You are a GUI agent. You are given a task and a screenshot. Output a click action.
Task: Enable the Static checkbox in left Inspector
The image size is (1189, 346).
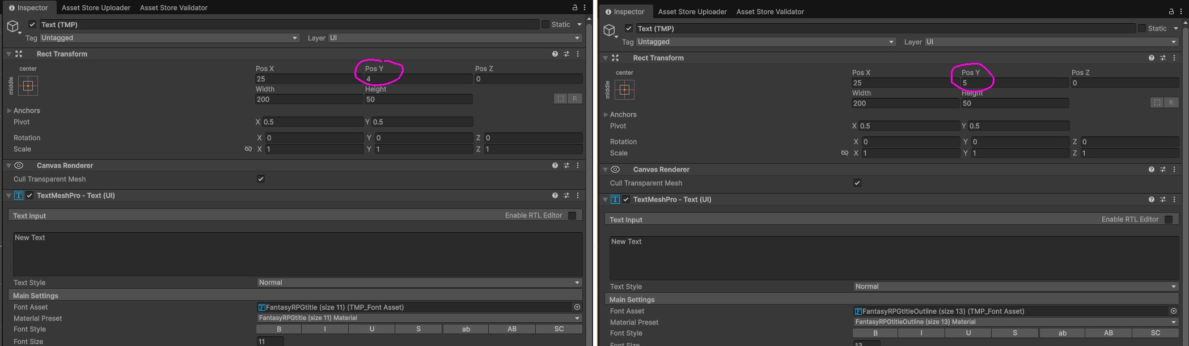[545, 24]
